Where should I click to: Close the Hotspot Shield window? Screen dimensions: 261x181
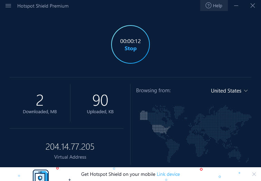253,6
